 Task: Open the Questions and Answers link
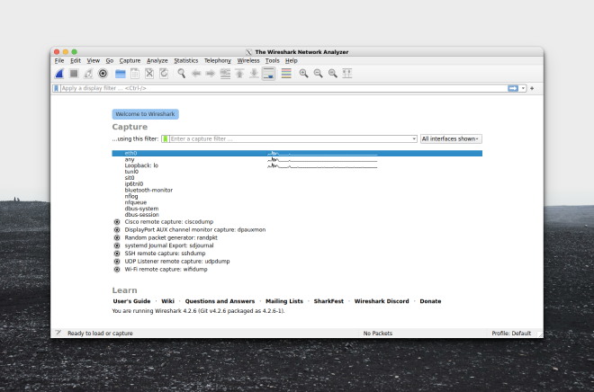220,301
